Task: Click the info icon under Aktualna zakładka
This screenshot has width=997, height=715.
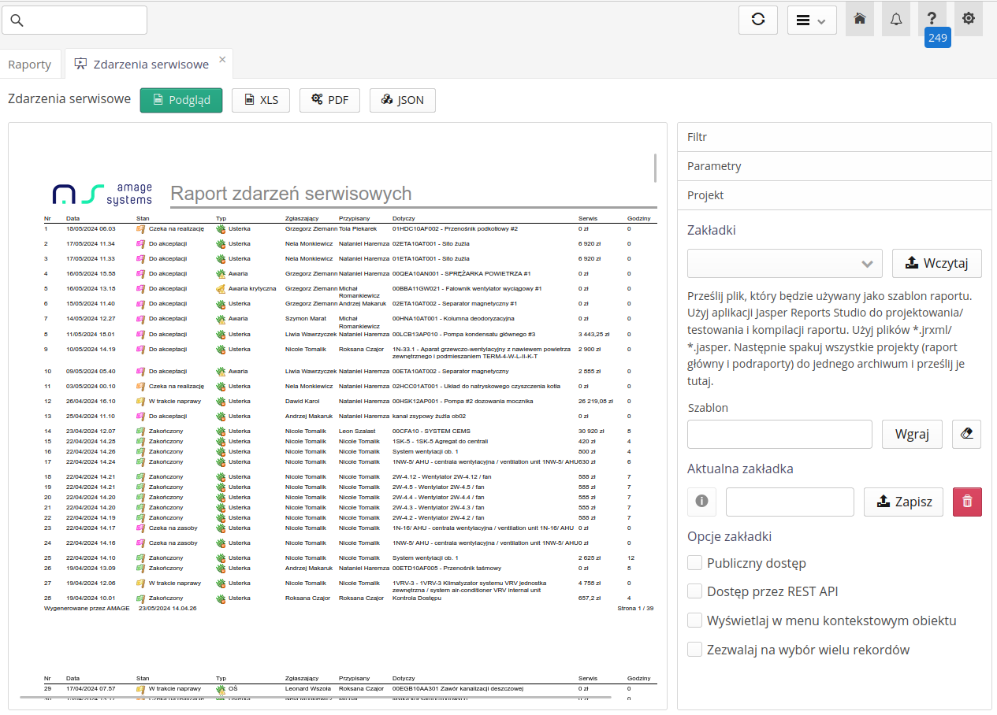Action: [x=701, y=502]
